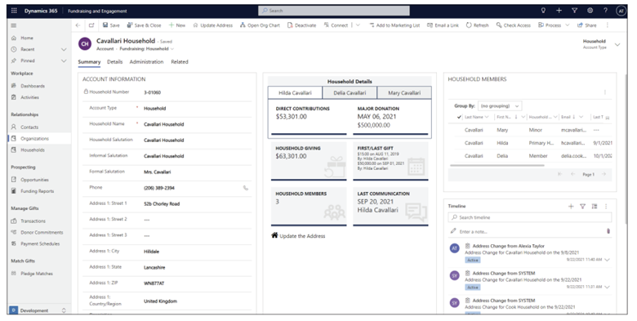Viewport: 637px width, 321px height.
Task: Filter the timeline with funnel icon
Action: (x=582, y=207)
